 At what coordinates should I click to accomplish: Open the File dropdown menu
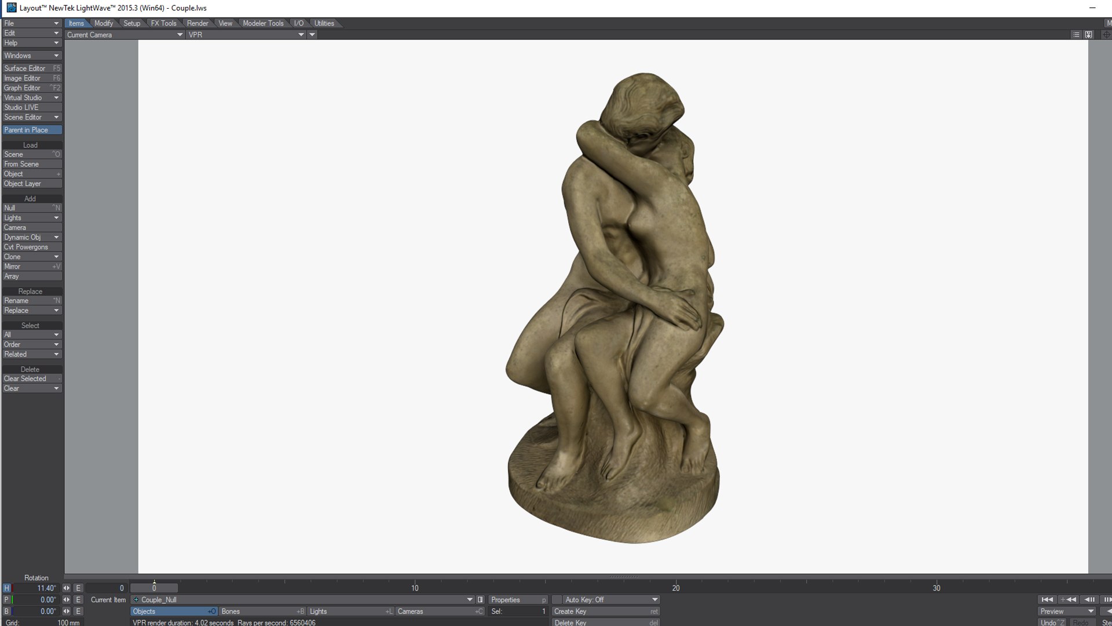pos(32,23)
